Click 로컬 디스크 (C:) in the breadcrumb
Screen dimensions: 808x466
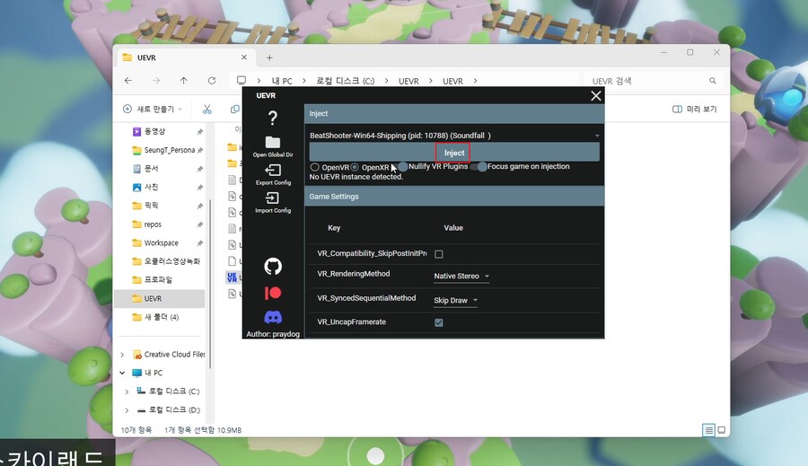[346, 81]
